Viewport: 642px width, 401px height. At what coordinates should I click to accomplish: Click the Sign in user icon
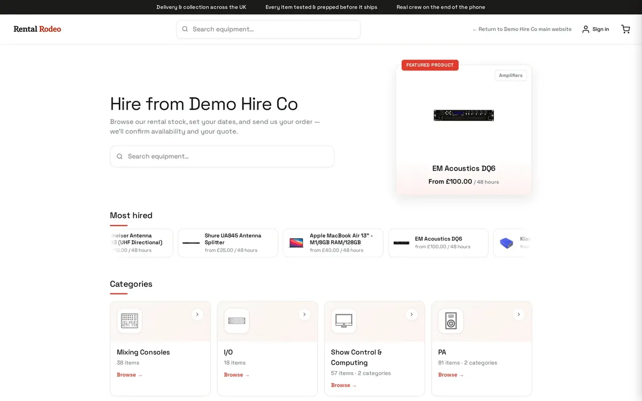pyautogui.click(x=585, y=29)
